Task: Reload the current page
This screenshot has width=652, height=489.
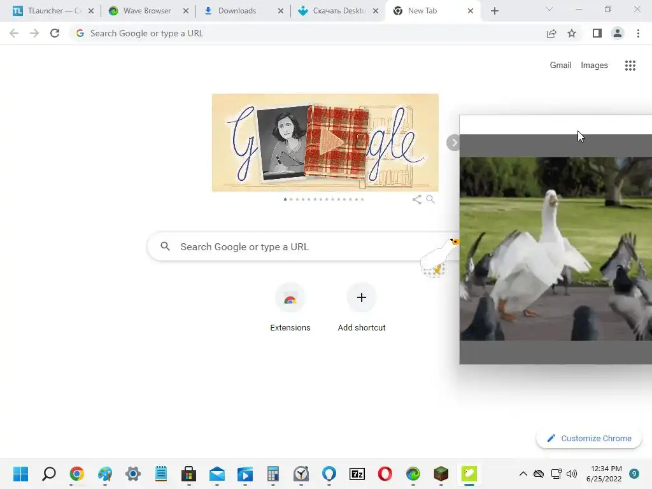Action: 55,33
